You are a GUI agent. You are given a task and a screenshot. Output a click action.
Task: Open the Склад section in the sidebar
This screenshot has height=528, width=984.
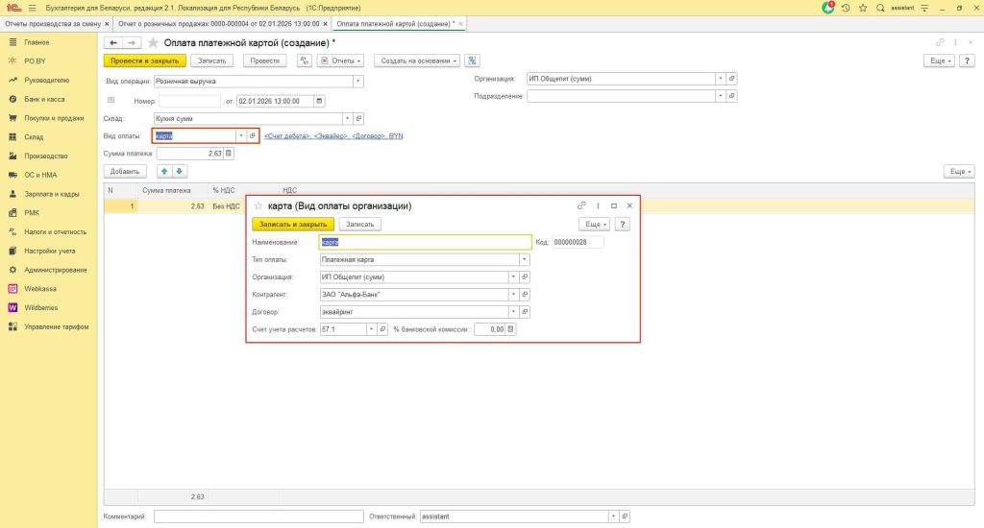[35, 137]
